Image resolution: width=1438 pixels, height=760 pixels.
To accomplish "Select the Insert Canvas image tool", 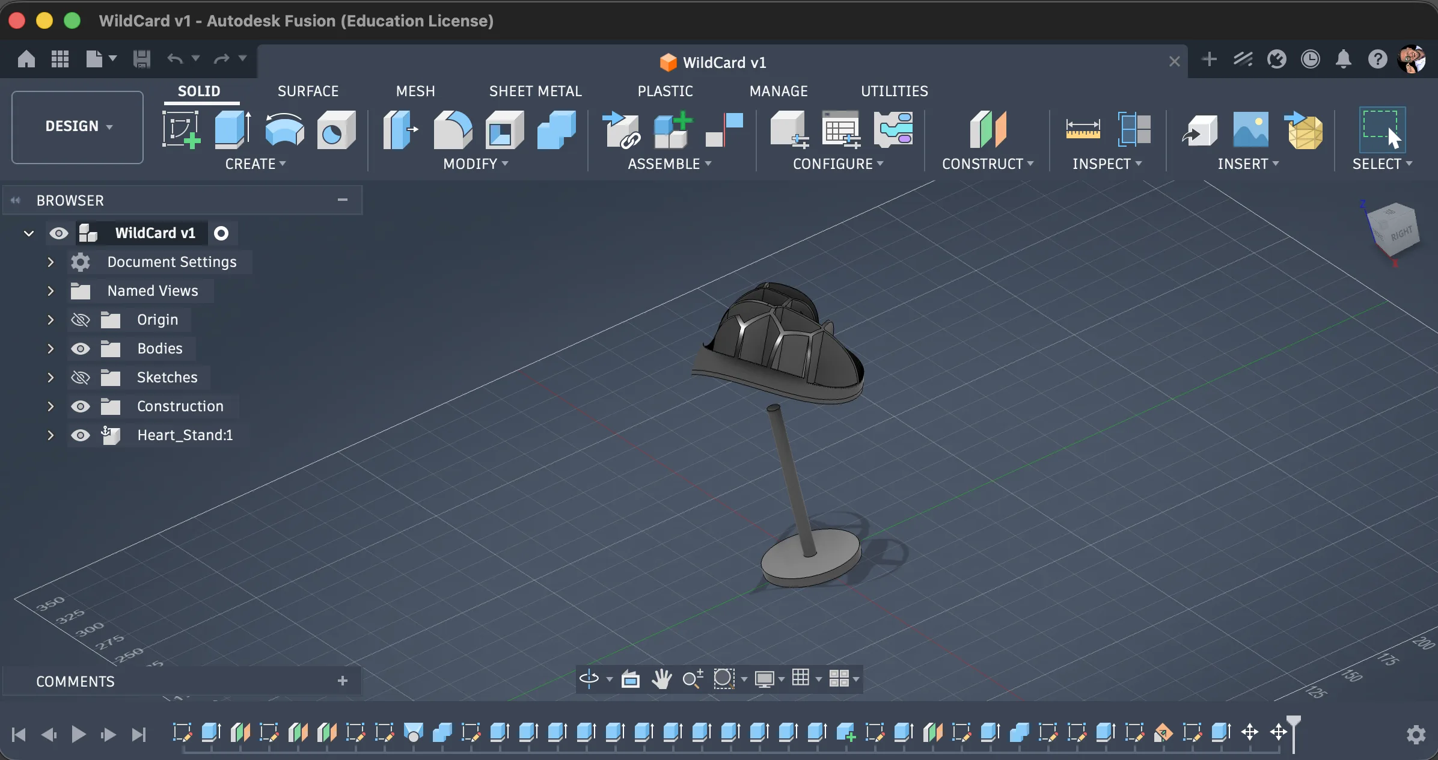I will (1251, 129).
